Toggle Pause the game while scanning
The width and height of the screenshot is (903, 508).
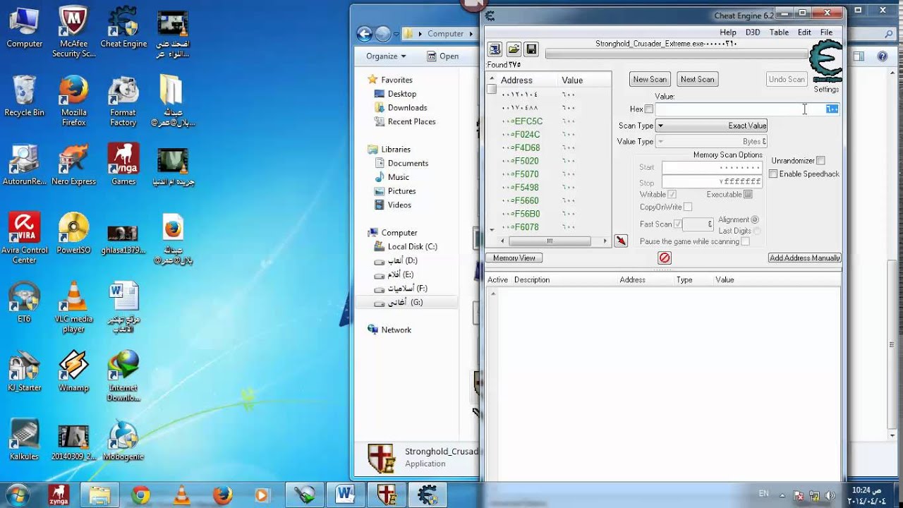coord(745,241)
